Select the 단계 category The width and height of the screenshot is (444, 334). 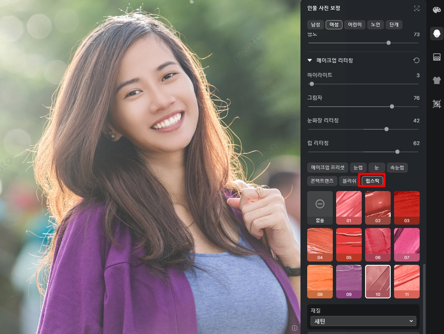[x=394, y=25]
